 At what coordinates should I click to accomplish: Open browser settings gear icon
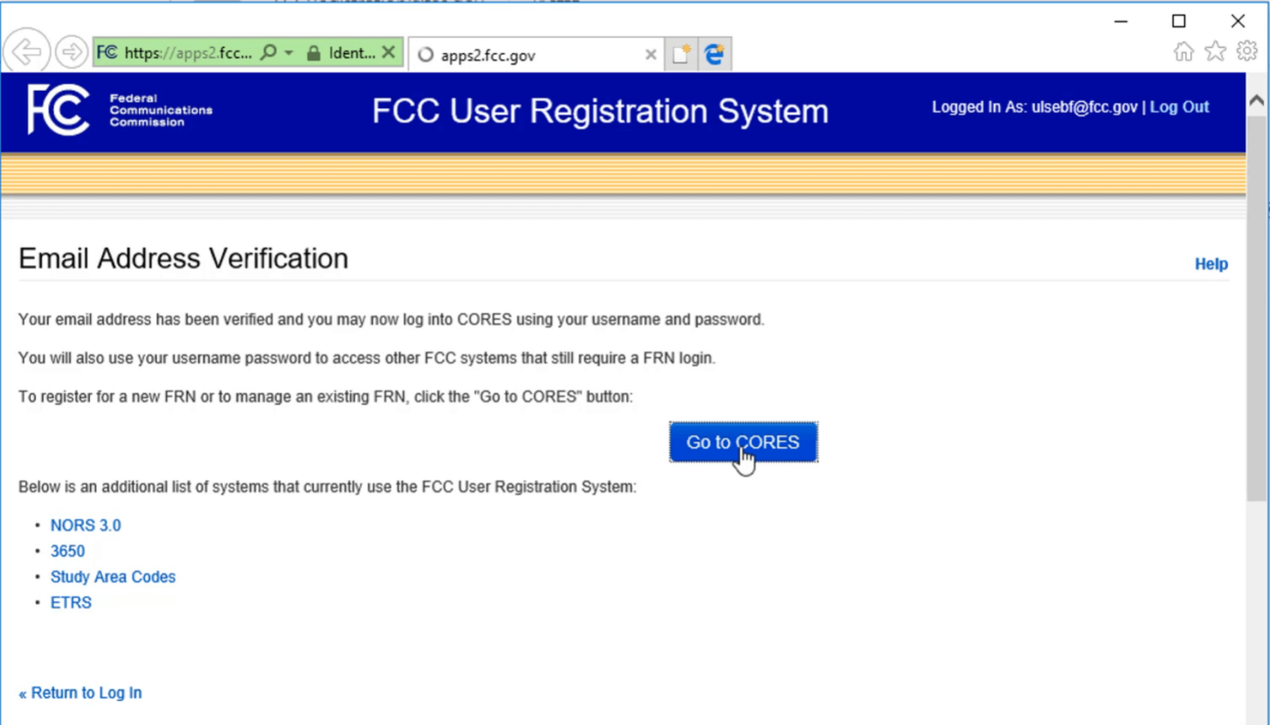point(1247,50)
